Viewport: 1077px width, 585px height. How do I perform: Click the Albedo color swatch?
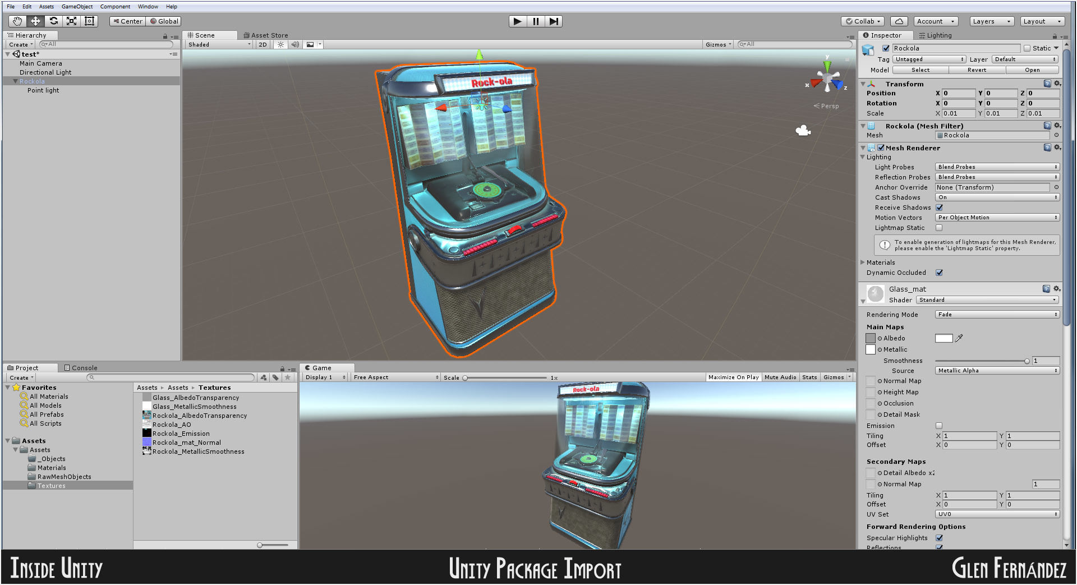tap(944, 338)
